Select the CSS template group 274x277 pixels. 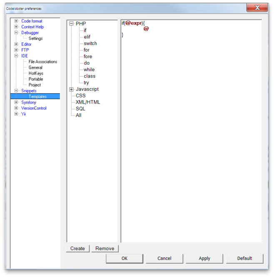(x=80, y=95)
